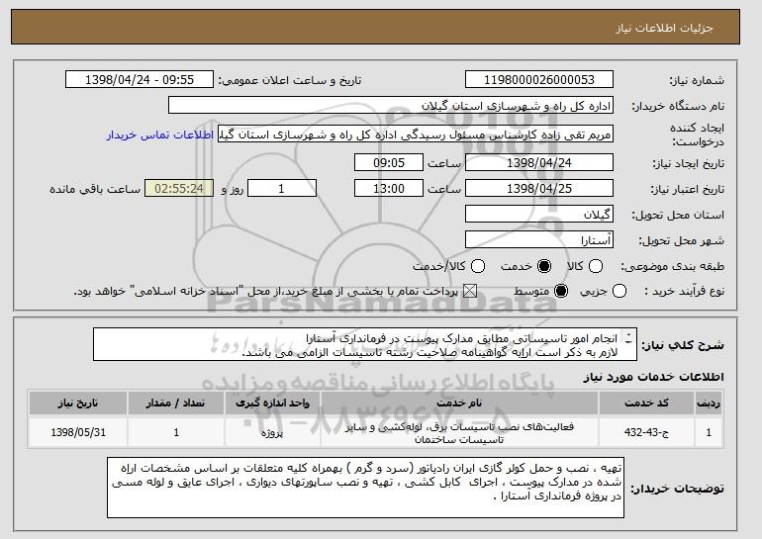
Task: Click the buyer notes text area
Action: click(x=365, y=488)
